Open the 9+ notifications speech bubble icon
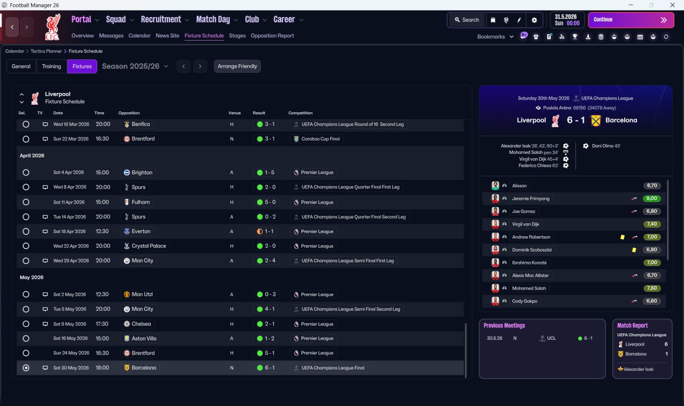Screen dimensions: 684x406 pos(524,36)
